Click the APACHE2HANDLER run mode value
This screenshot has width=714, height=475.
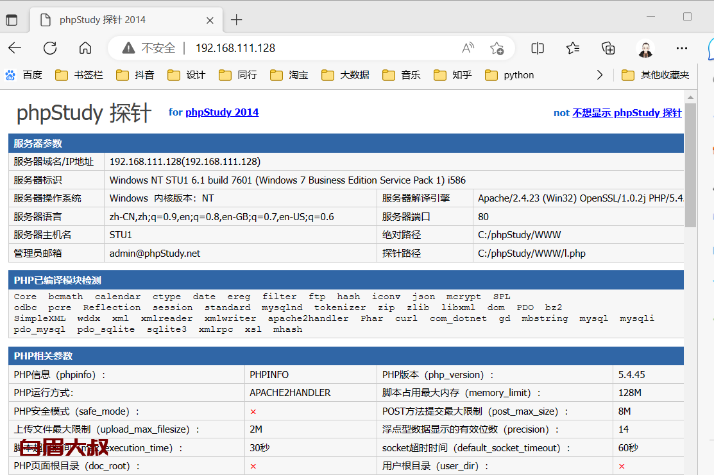click(x=290, y=393)
